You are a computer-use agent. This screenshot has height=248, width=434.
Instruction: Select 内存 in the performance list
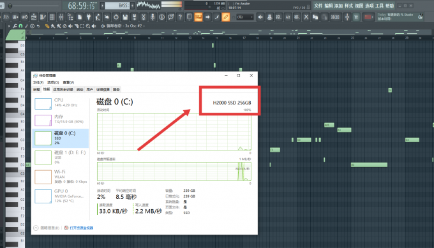pyautogui.click(x=61, y=120)
